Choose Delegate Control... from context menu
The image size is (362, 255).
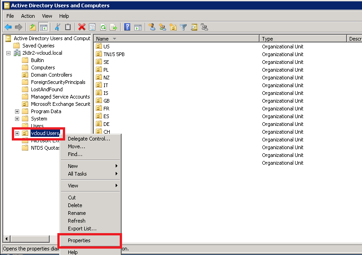90,139
